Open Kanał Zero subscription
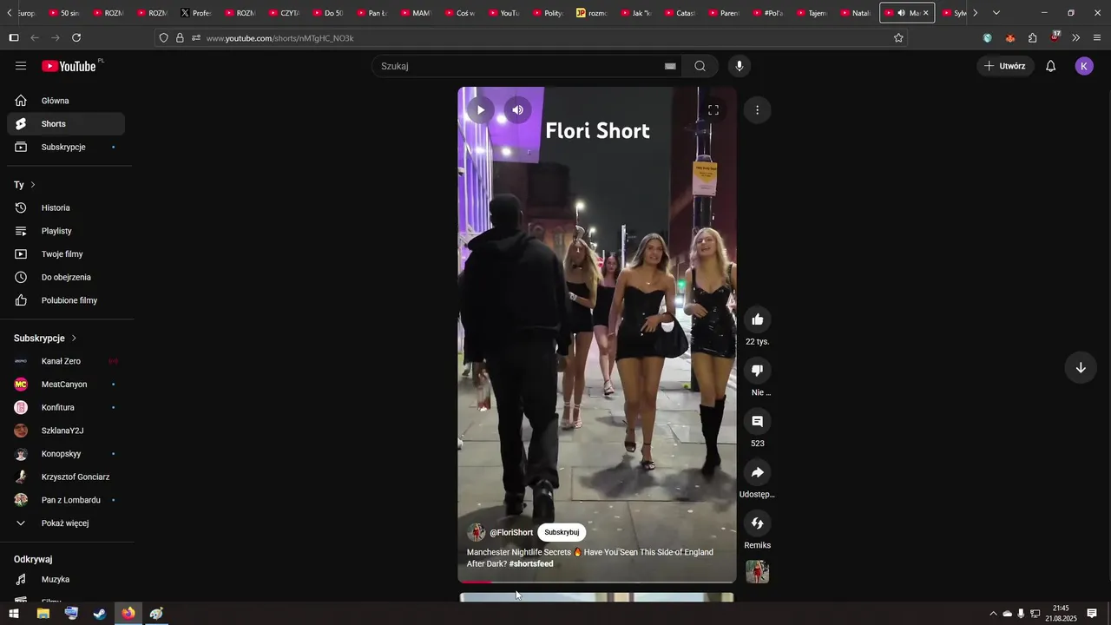The height and width of the screenshot is (625, 1111). click(x=66, y=361)
